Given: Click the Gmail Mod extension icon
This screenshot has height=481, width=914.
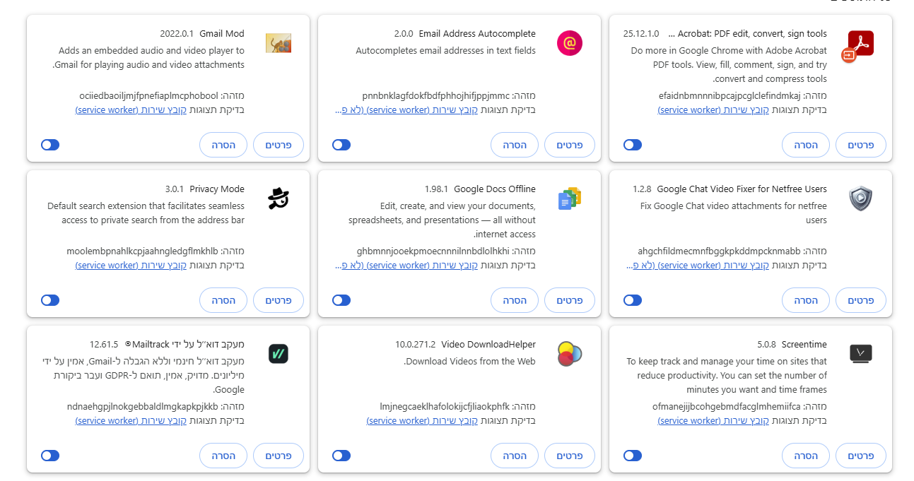Looking at the screenshot, I should [279, 44].
